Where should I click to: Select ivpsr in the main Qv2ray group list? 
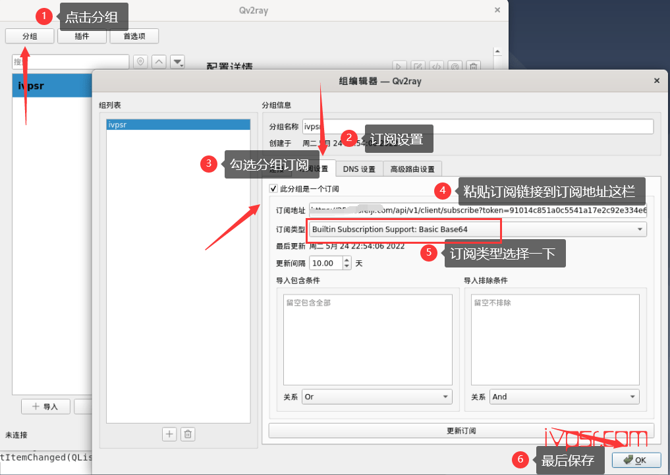point(52,86)
